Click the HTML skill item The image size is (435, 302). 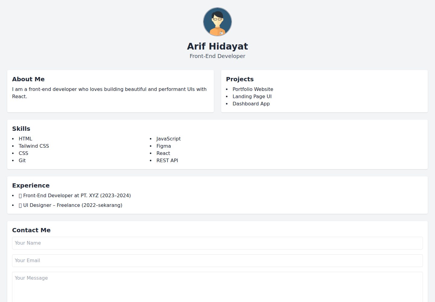click(x=25, y=139)
